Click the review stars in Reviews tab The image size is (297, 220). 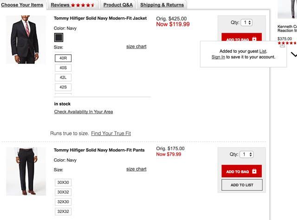pyautogui.click(x=83, y=5)
